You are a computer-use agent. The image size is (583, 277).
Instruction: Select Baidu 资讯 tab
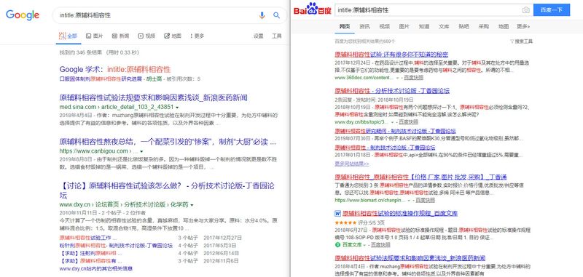click(365, 26)
